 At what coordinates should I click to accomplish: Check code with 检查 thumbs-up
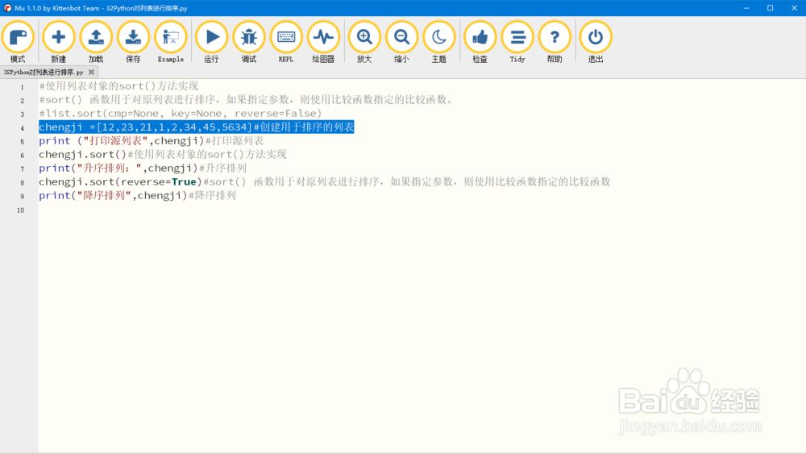coord(480,42)
